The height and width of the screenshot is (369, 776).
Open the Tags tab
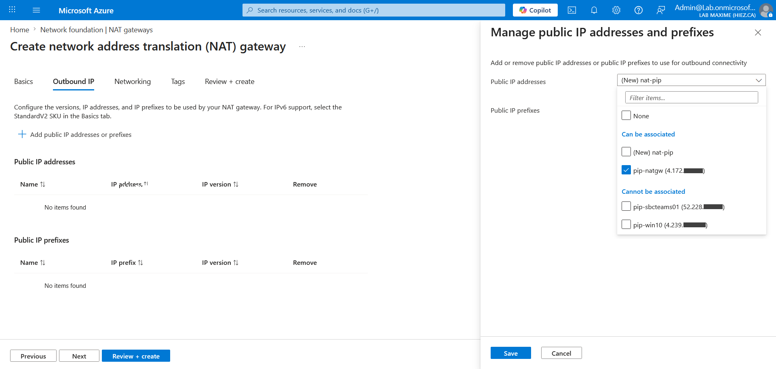tap(178, 82)
